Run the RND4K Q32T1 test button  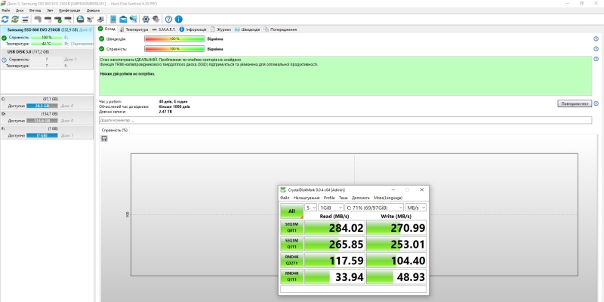291,260
